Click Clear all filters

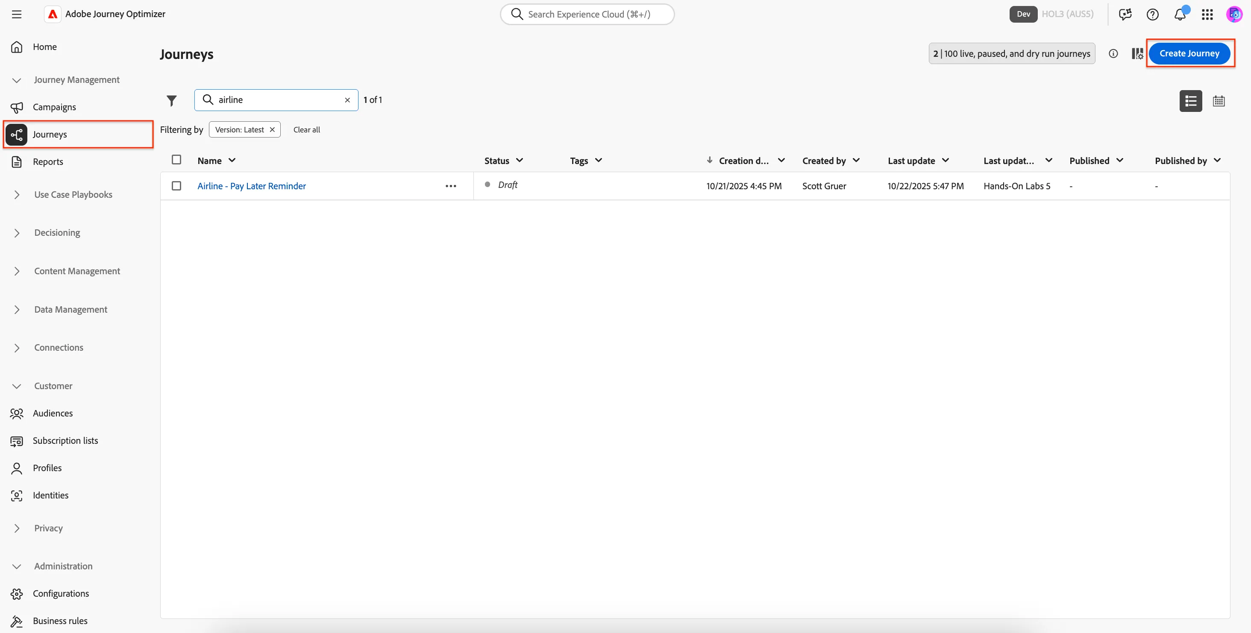pos(306,129)
